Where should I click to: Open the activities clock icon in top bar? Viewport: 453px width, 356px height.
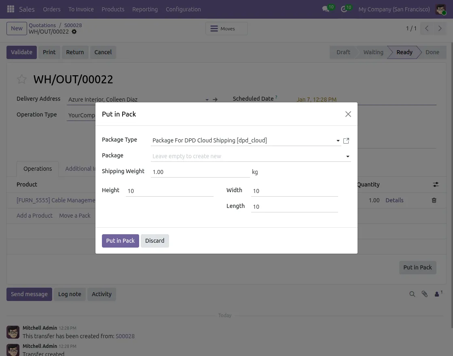[343, 9]
